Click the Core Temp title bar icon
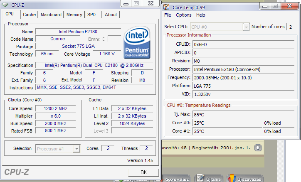The image size is (301, 182). [x=166, y=7]
